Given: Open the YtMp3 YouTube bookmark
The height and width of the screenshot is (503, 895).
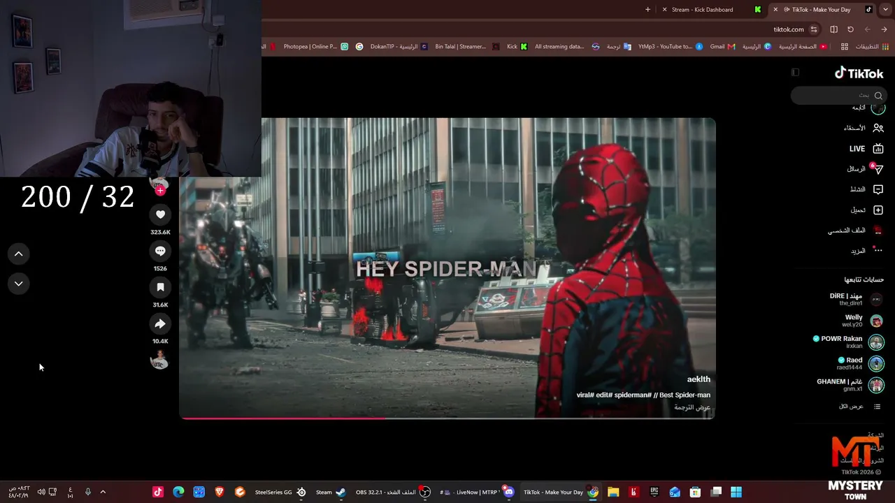Looking at the screenshot, I should (670, 47).
